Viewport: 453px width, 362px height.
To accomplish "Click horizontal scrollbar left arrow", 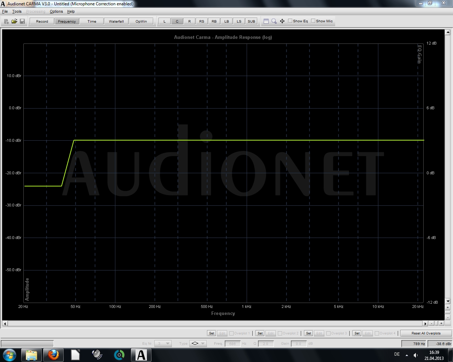I will (5, 323).
